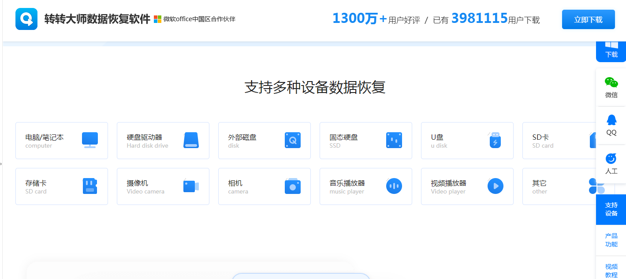Click the external disk icon in 外部磁盘 card
Screen dimensions: 626x279
293,140
